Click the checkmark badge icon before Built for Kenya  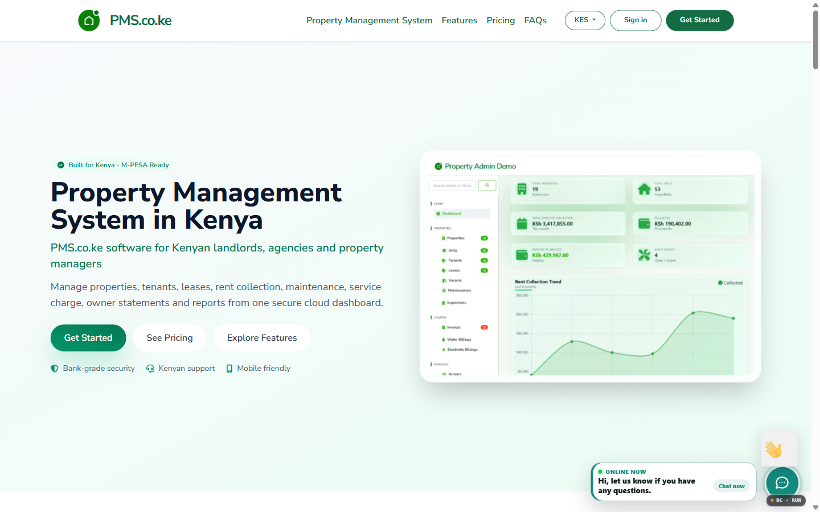tap(61, 165)
